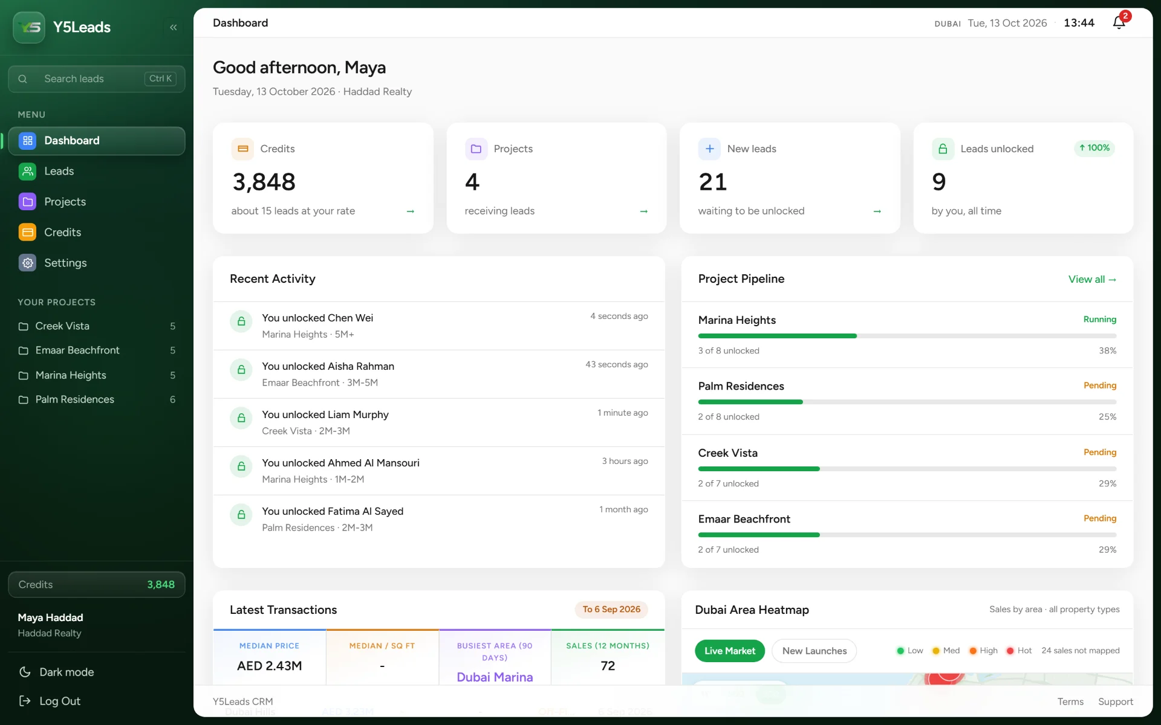Click the Hot legend red dot
This screenshot has height=725, width=1161.
click(x=1010, y=651)
